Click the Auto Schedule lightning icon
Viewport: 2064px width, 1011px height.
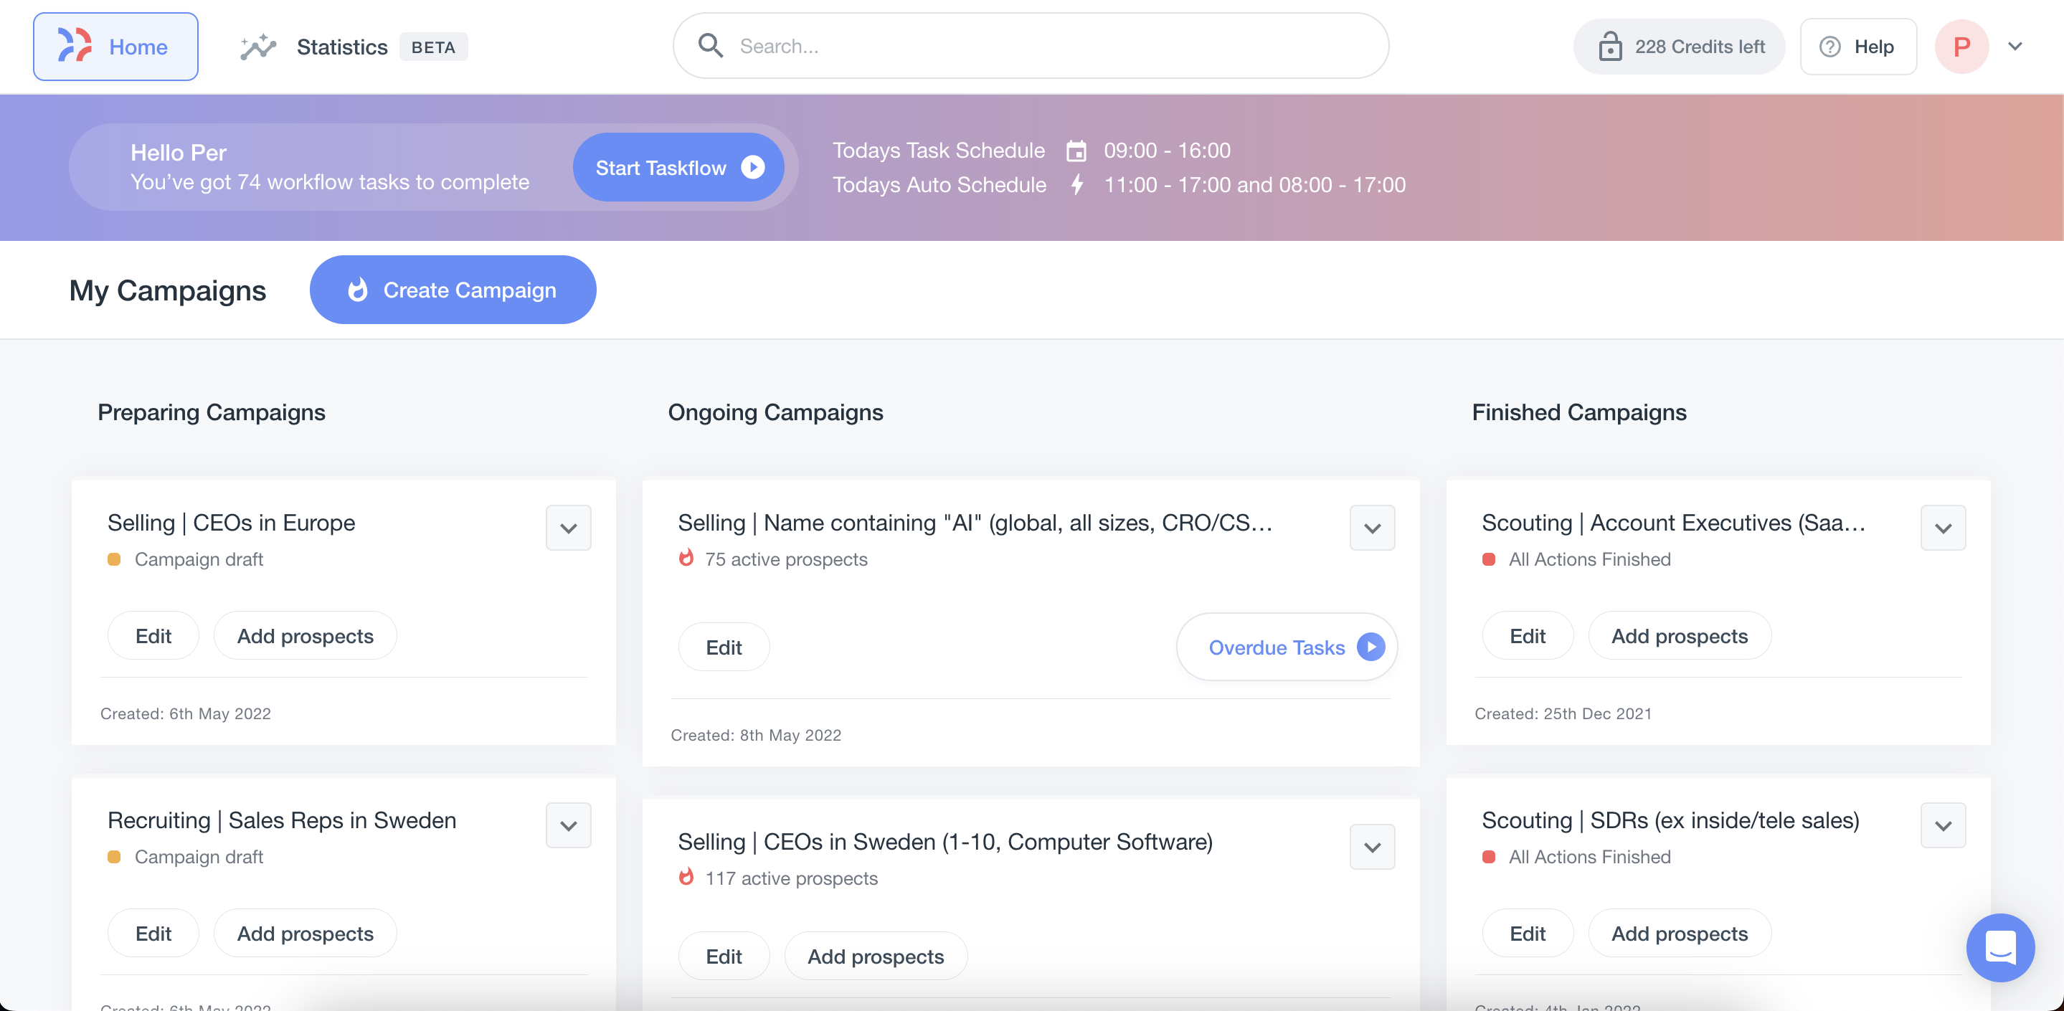pyautogui.click(x=1077, y=185)
